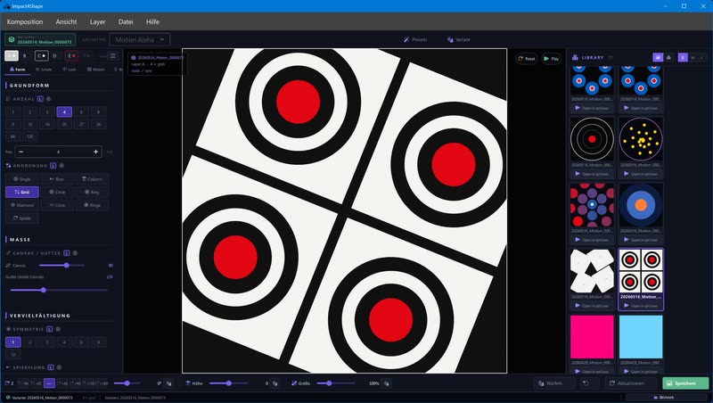This screenshot has height=403, width=713.
Task: Toggle the L link badge beside Anordnung
Action: (53, 166)
